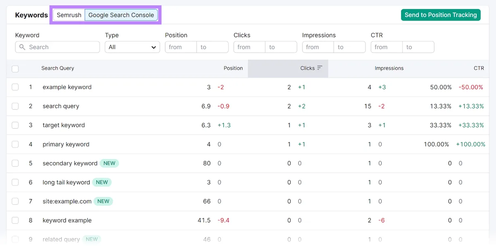The height and width of the screenshot is (249, 496).
Task: Click the 13.33% CTR value
Action: 441,106
